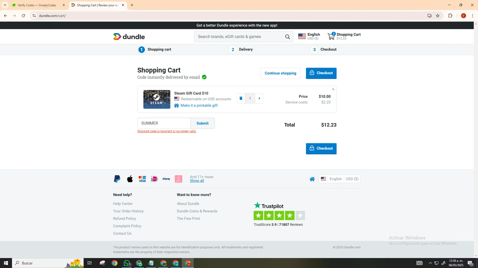
Task: Click the bottom Checkout button
Action: point(321,149)
